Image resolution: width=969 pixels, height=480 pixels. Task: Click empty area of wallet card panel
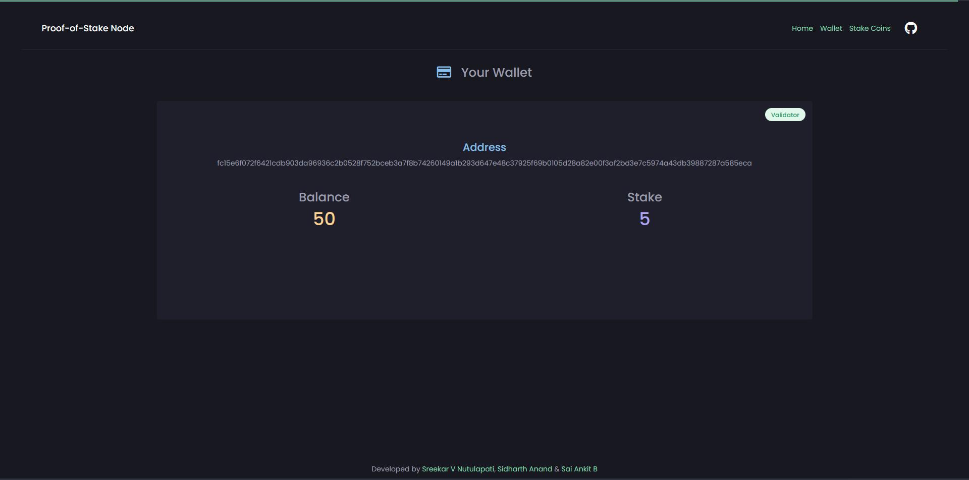[484, 278]
